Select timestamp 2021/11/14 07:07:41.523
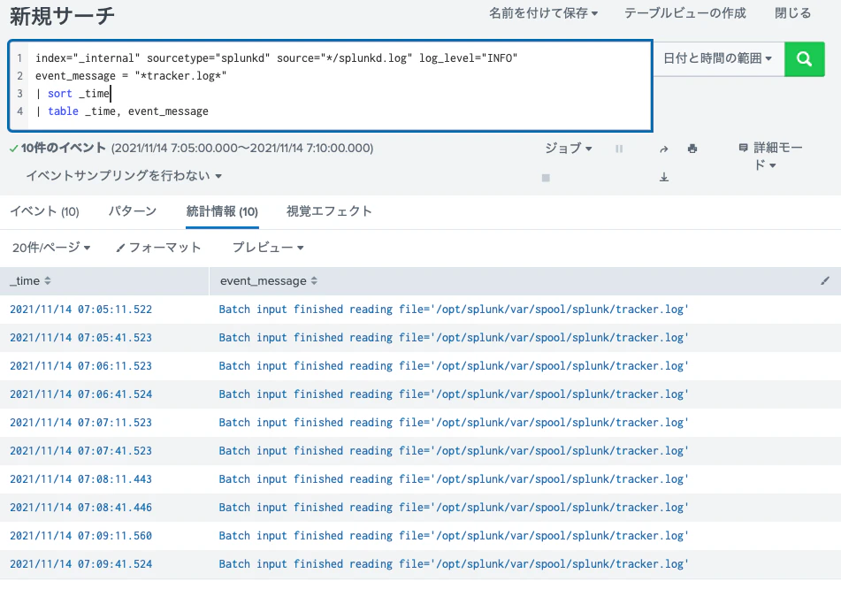 pos(81,451)
